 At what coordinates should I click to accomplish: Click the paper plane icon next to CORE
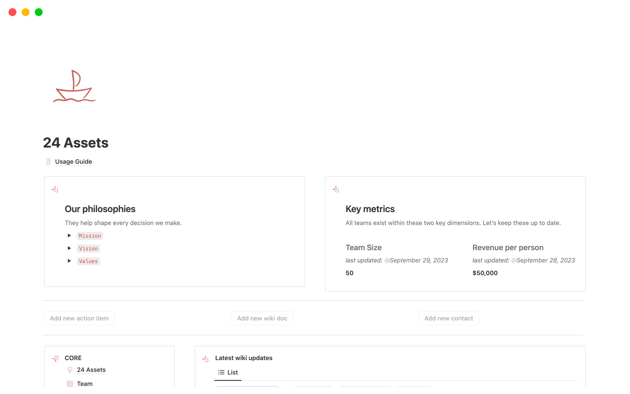55,359
